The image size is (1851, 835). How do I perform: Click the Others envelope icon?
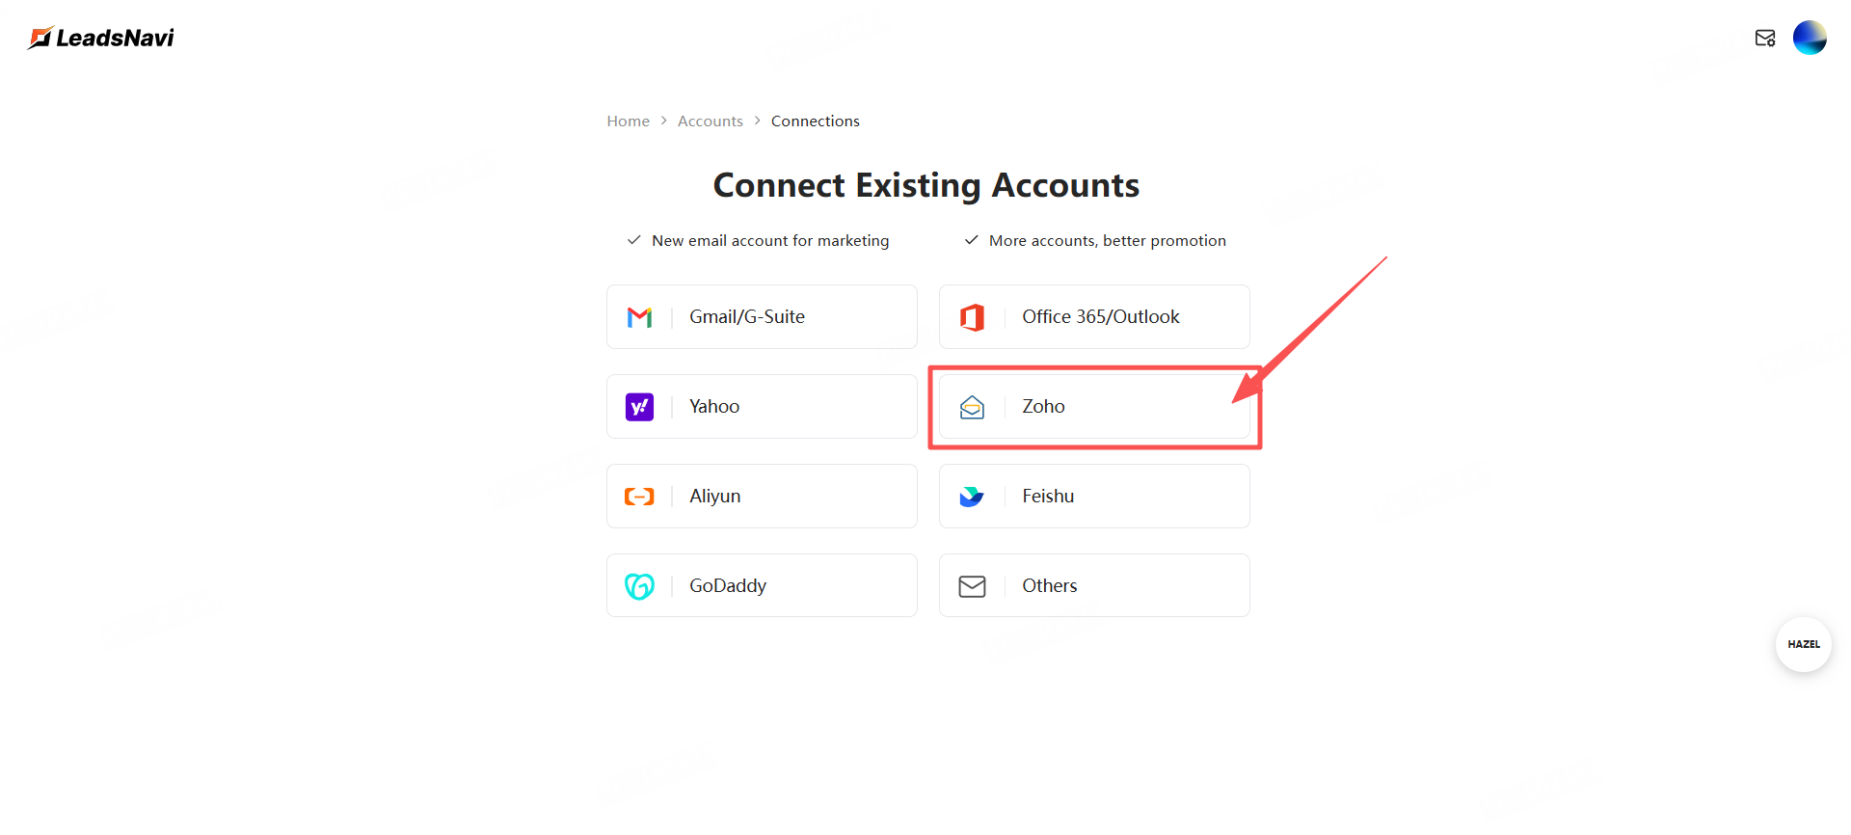point(972,586)
